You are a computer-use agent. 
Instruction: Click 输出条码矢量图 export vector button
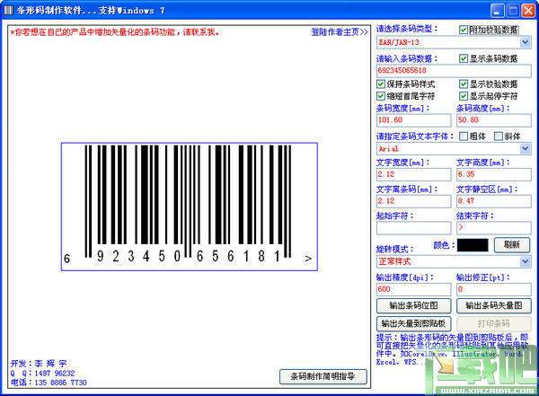[494, 305]
